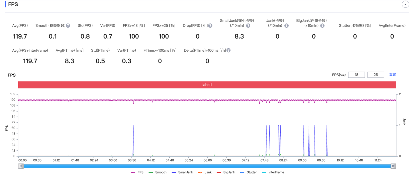Image resolution: width=412 pixels, height=175 pixels.
Task: Open help icon next to Smooth(稳帧指数)
Action: pos(68,26)
